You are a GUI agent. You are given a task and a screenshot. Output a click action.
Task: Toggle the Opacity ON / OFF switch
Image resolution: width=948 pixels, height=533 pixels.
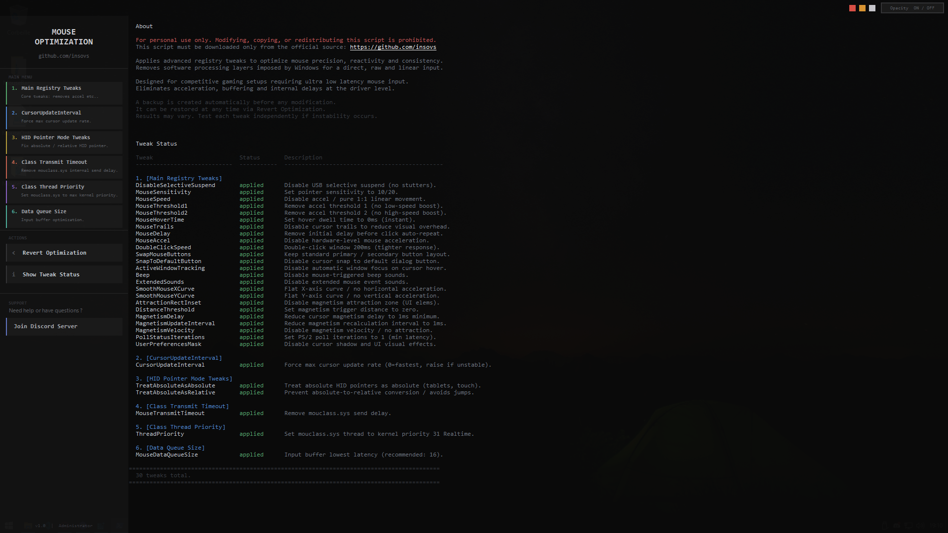tap(912, 8)
